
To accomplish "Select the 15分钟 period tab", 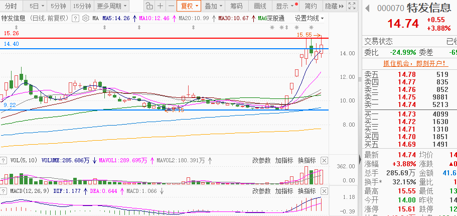I will coord(82,6).
